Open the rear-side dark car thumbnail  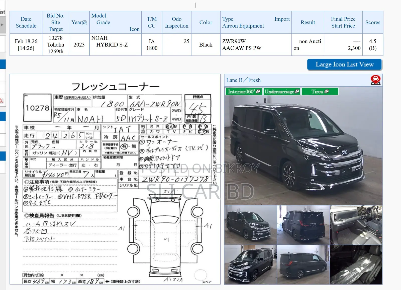click(x=303, y=265)
